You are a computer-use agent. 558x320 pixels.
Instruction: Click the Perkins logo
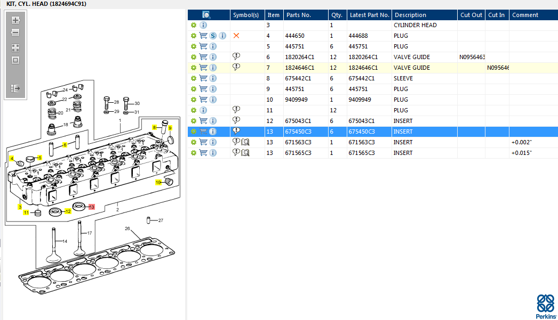point(546,307)
